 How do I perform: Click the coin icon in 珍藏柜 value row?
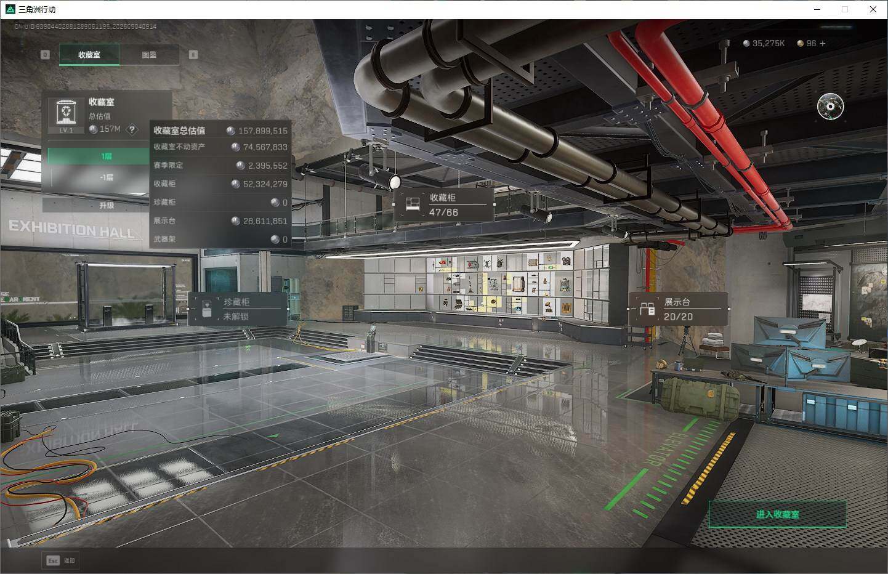(275, 203)
